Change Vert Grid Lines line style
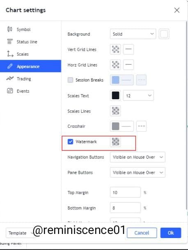The width and height of the screenshot is (188, 250). point(128,49)
